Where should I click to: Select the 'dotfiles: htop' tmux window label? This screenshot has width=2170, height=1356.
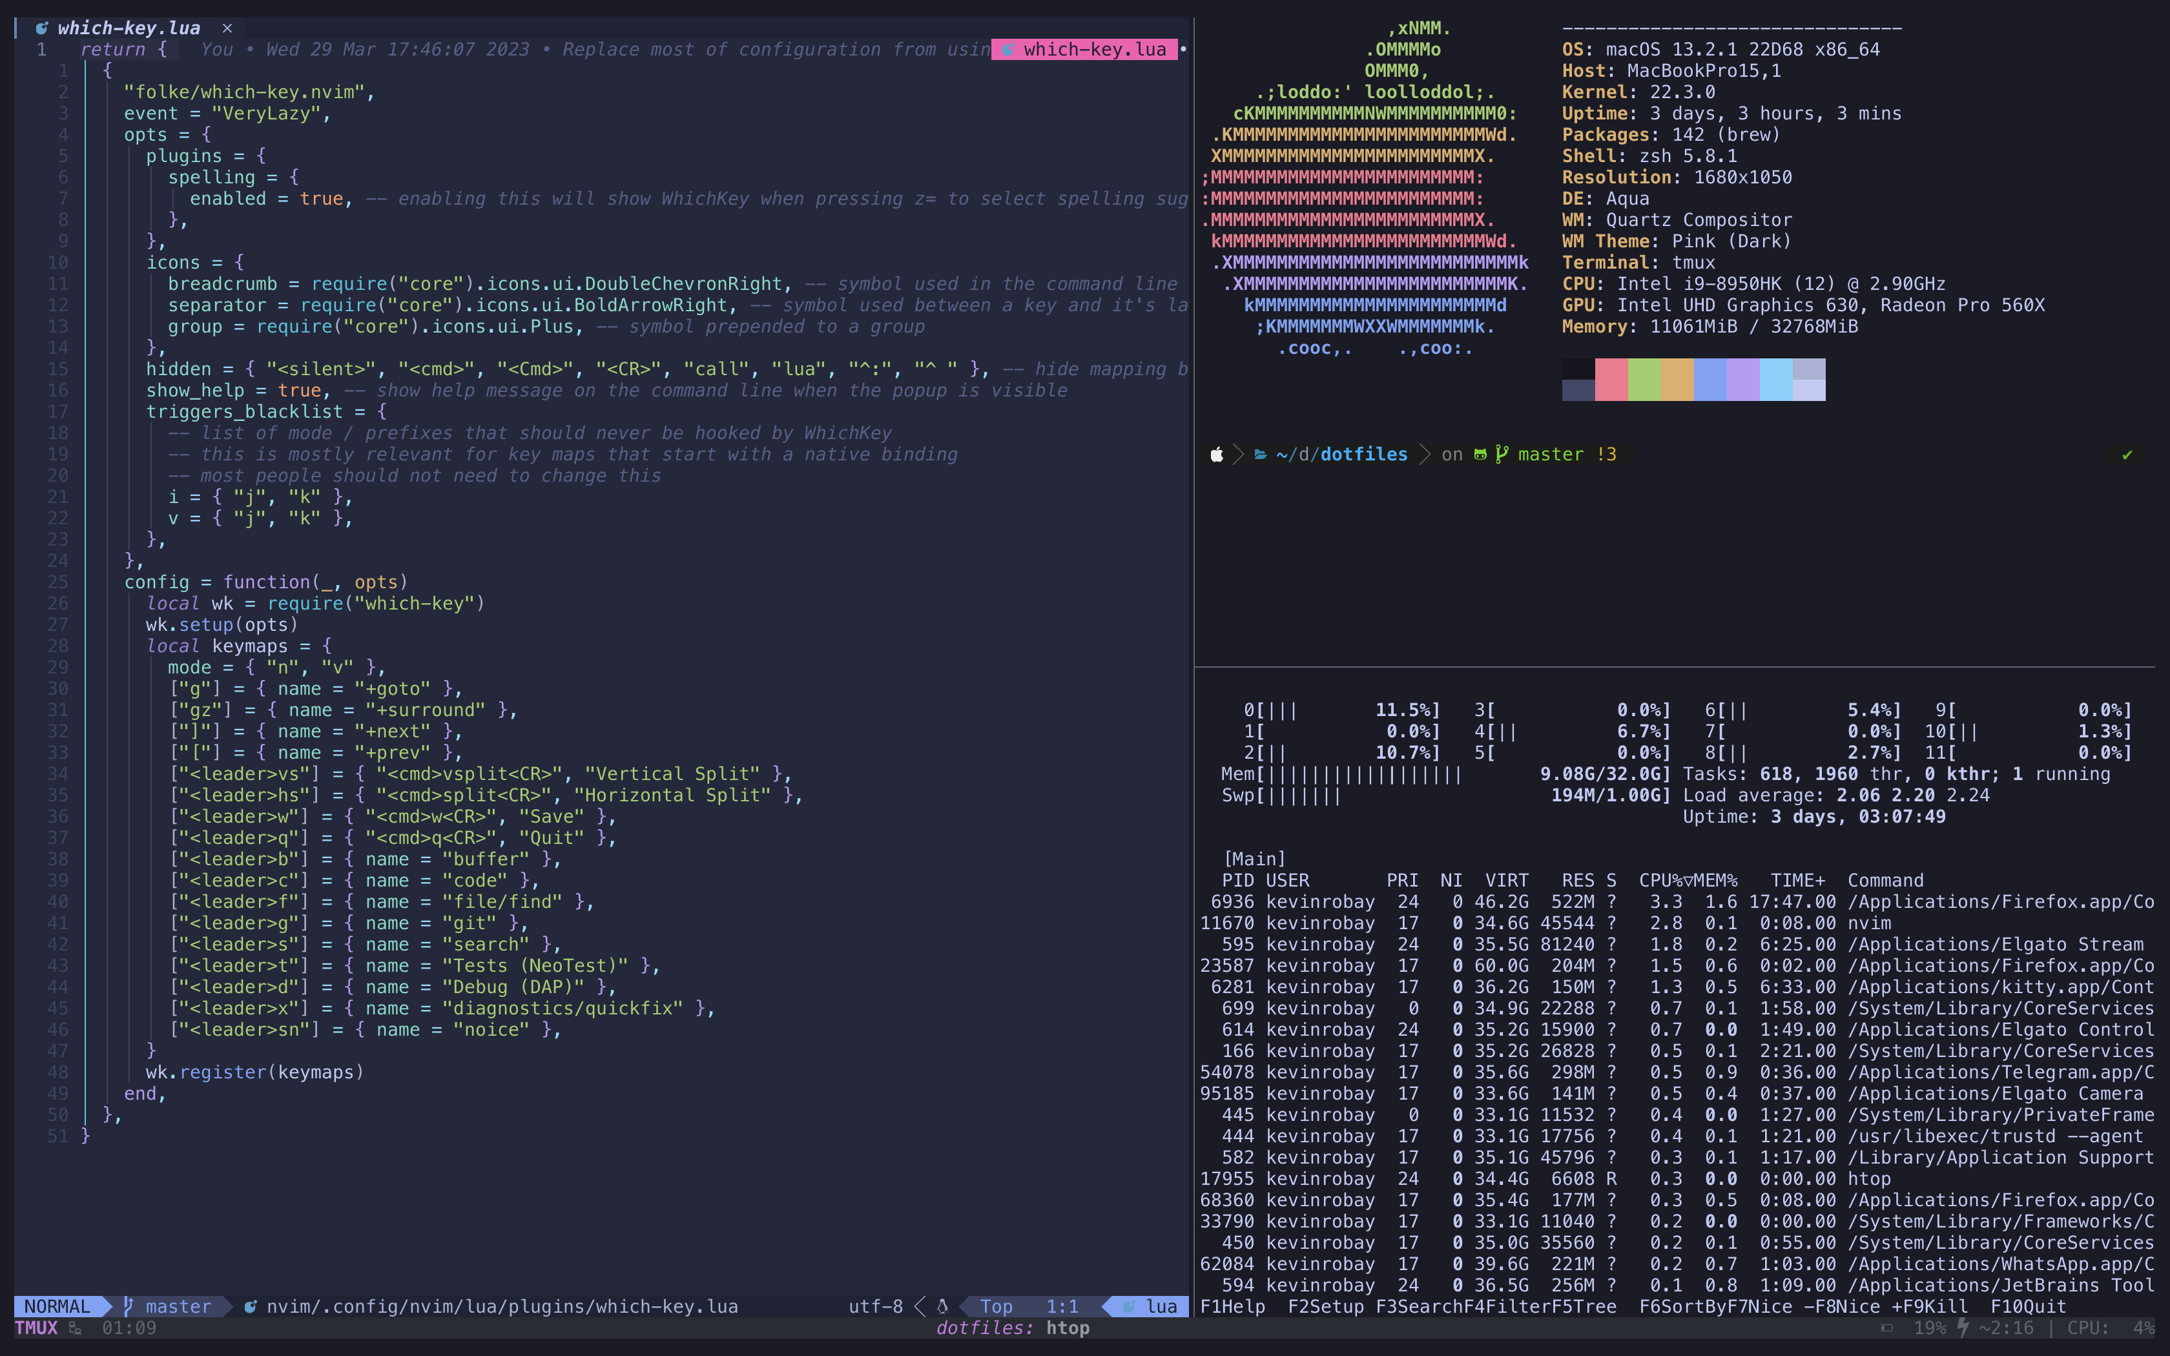pyautogui.click(x=1013, y=1328)
